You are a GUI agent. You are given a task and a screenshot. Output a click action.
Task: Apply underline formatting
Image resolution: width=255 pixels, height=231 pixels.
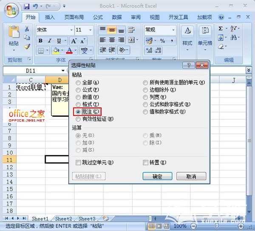(59, 40)
